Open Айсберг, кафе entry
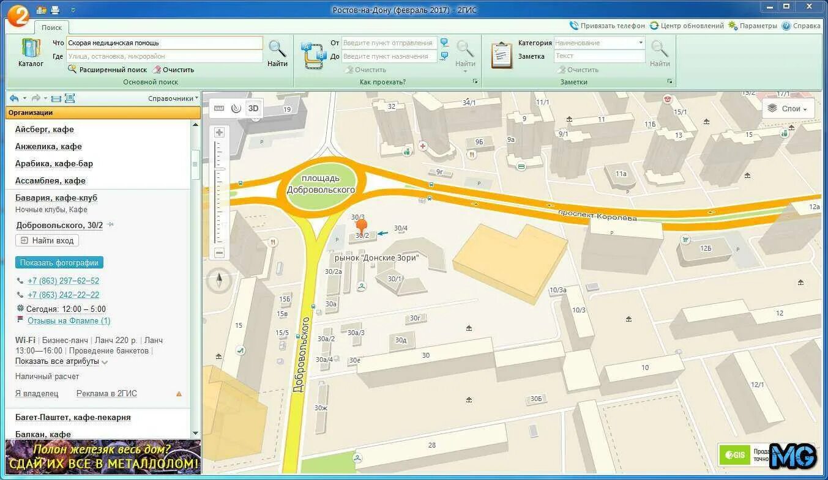The width and height of the screenshot is (828, 480). (x=45, y=130)
